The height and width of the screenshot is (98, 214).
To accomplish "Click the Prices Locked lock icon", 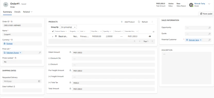I will pyautogui.click(x=15, y=58).
